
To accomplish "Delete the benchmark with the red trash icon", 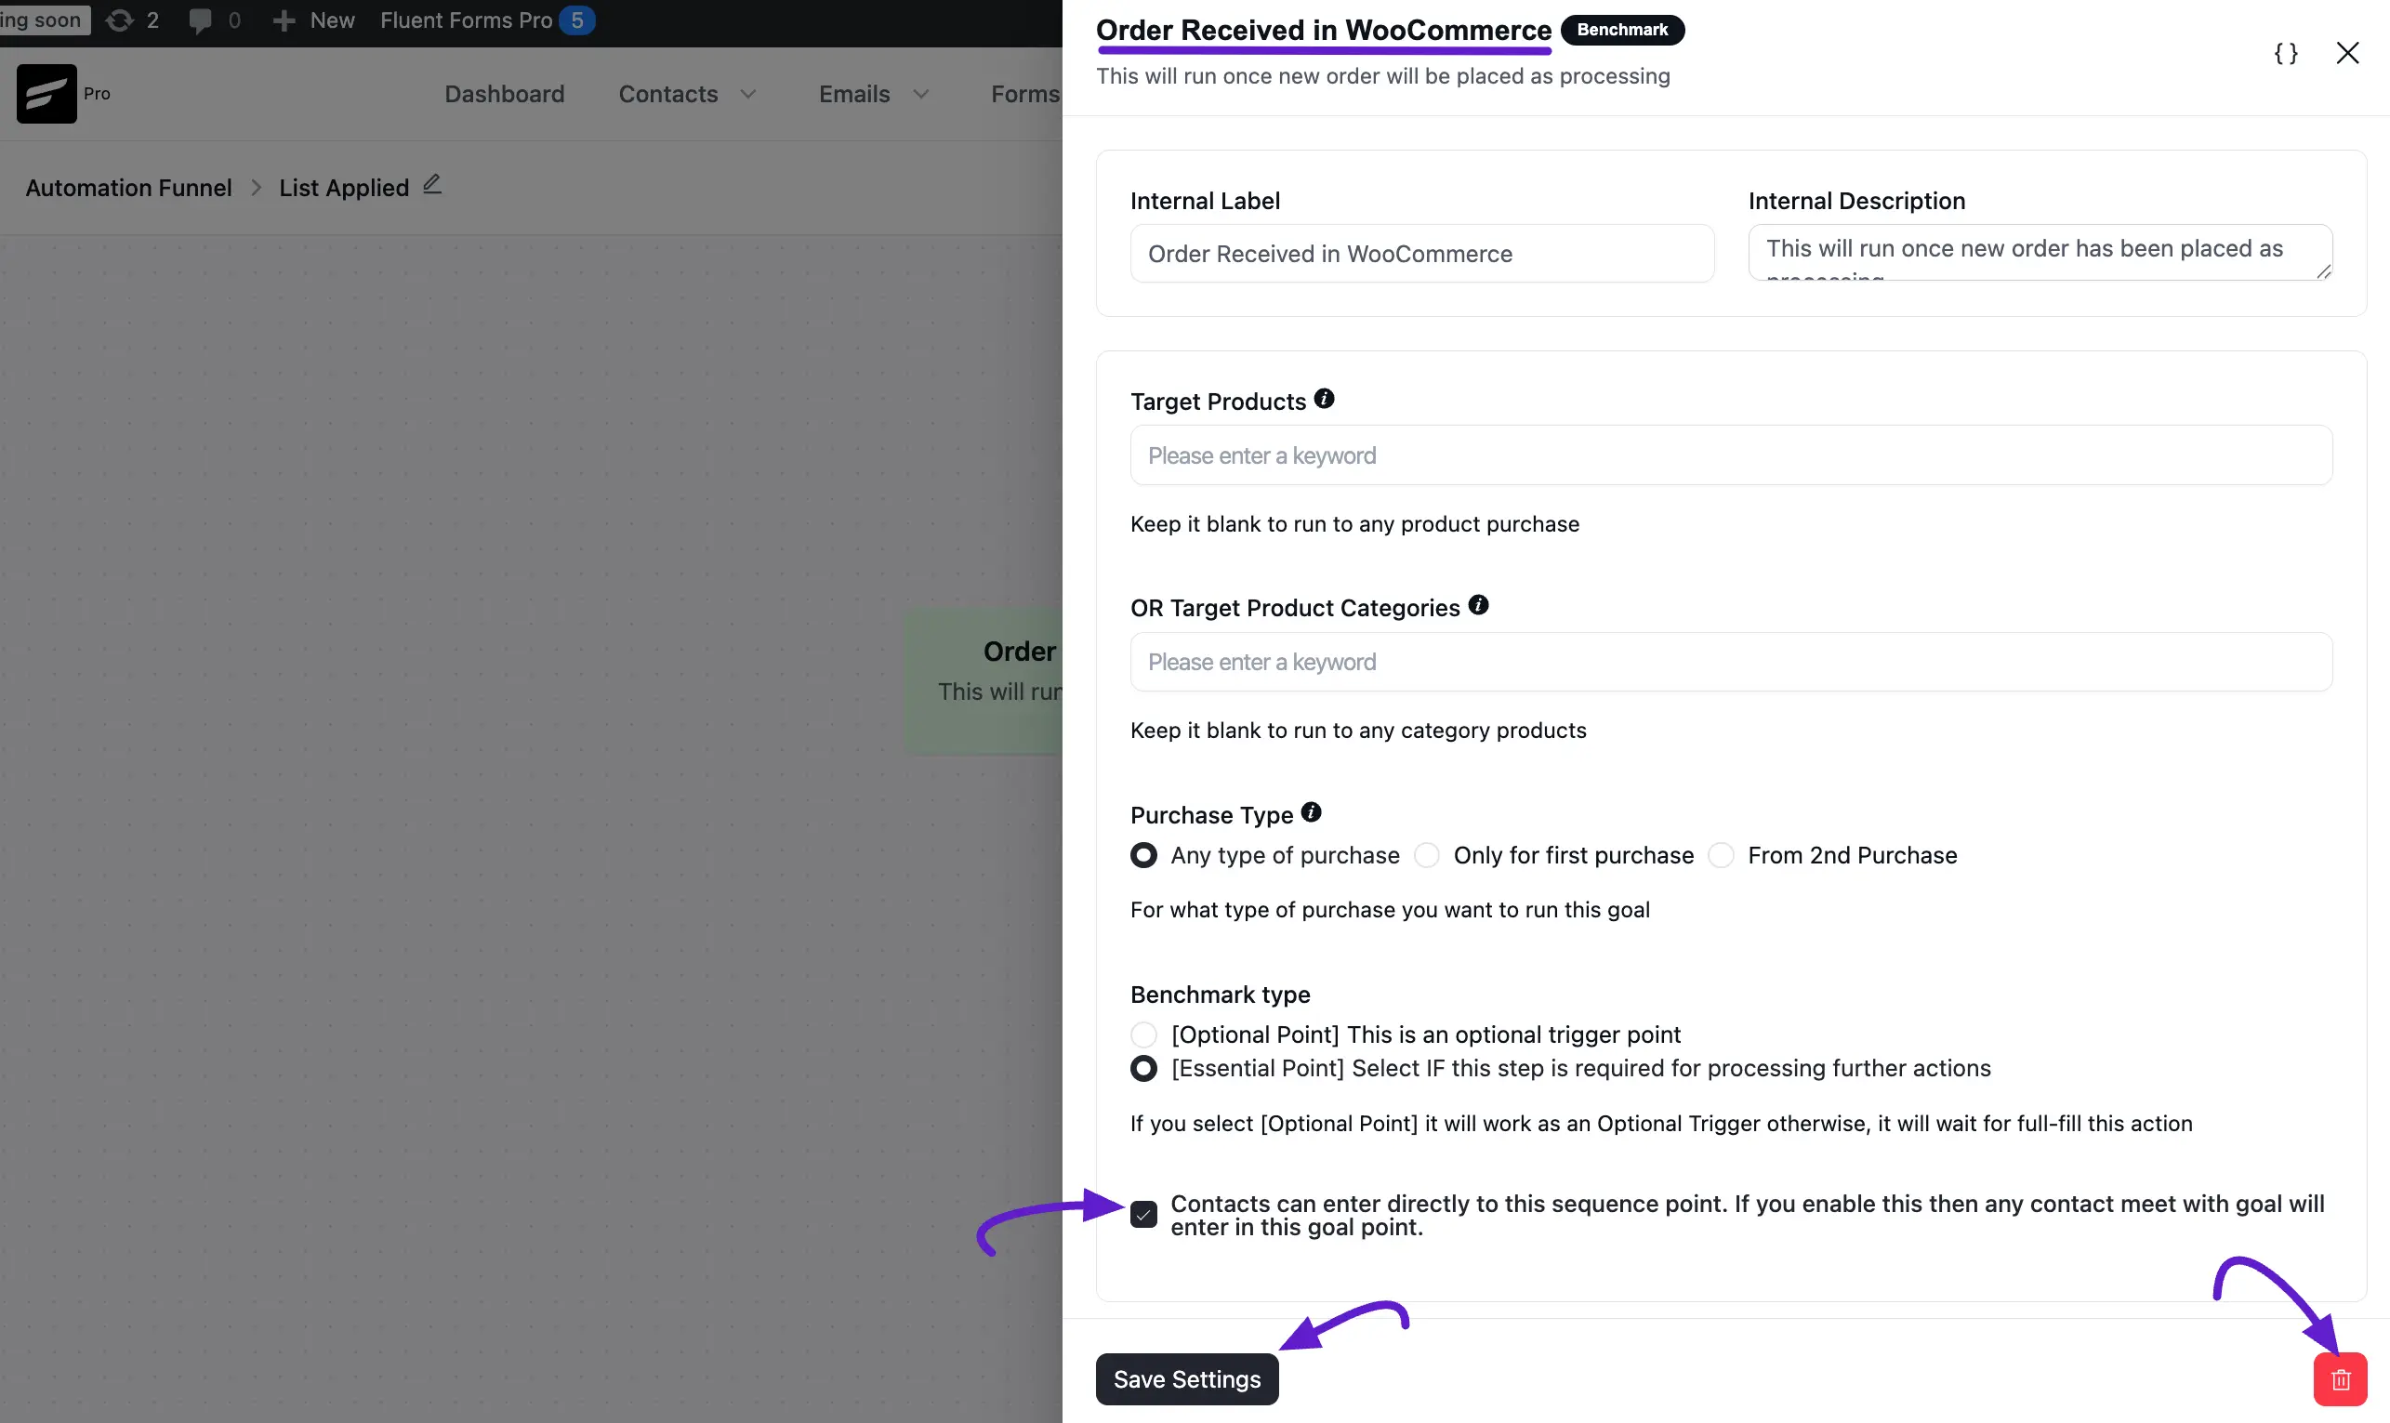I will point(2340,1379).
